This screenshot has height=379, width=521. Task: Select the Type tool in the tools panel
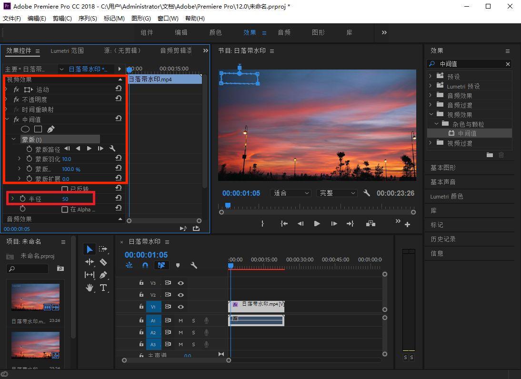[103, 288]
